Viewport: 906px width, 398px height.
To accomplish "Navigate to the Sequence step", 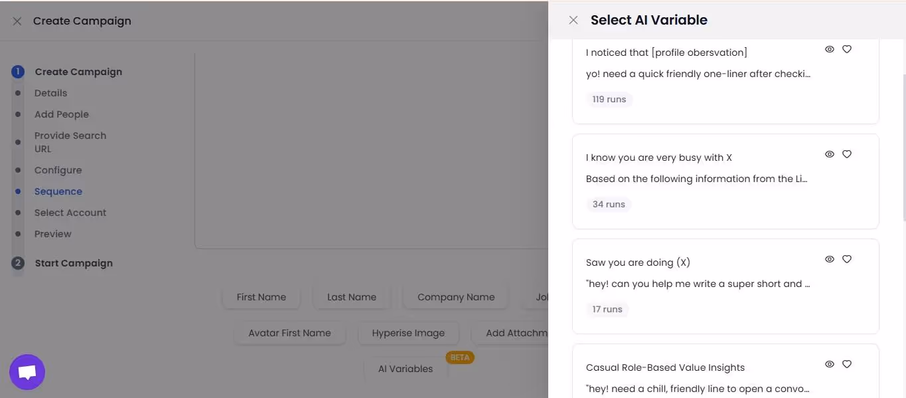I will click(58, 191).
